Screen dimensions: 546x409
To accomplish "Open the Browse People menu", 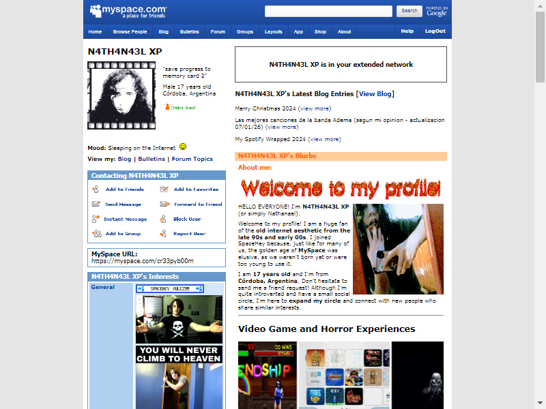I will 130,31.
